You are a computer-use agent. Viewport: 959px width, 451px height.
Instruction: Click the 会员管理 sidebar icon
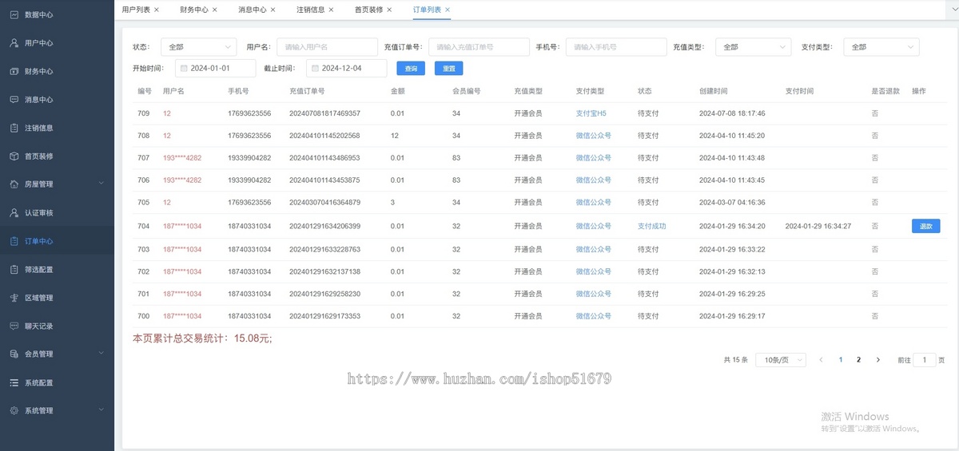pyautogui.click(x=14, y=354)
